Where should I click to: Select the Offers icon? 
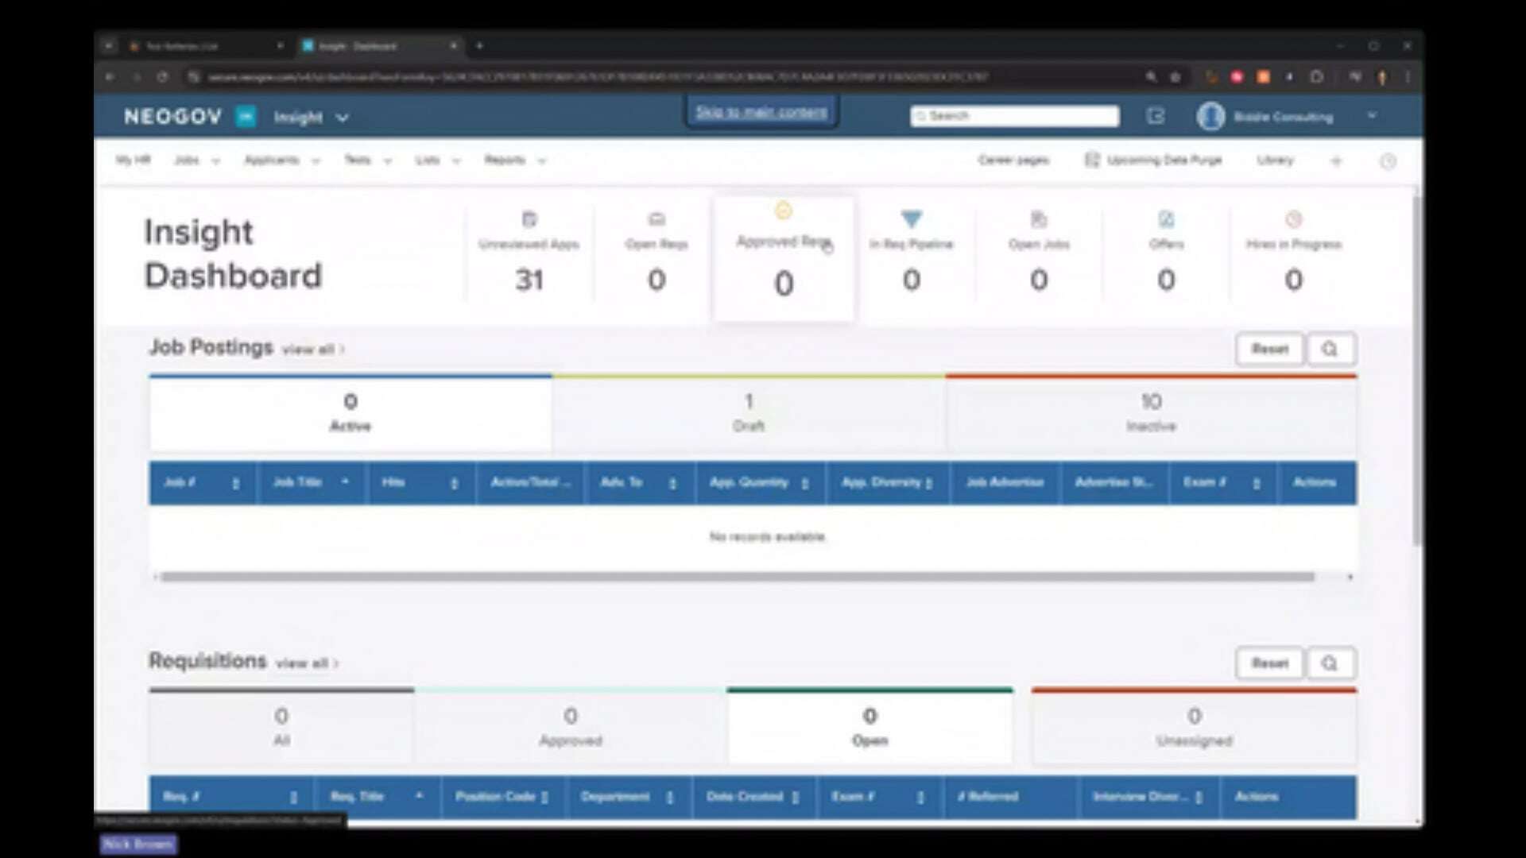click(1165, 219)
